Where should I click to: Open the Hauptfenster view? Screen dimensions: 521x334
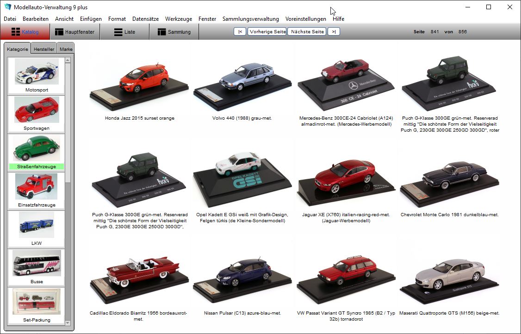coord(74,32)
